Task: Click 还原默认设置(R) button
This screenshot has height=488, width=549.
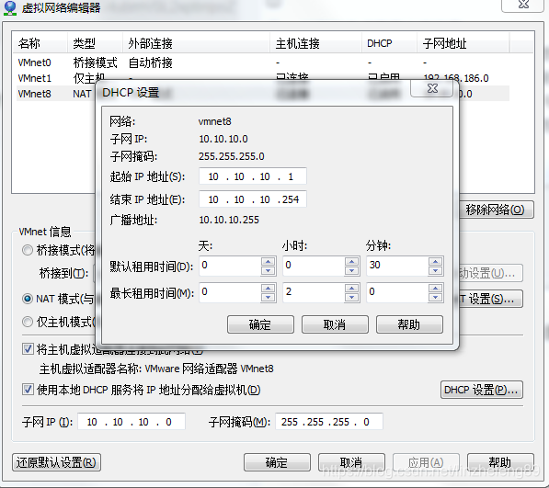Action: click(x=56, y=462)
